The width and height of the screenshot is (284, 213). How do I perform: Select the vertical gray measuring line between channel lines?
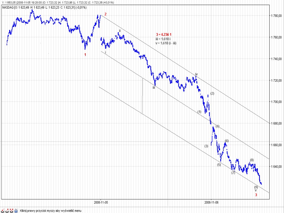tap(142, 96)
